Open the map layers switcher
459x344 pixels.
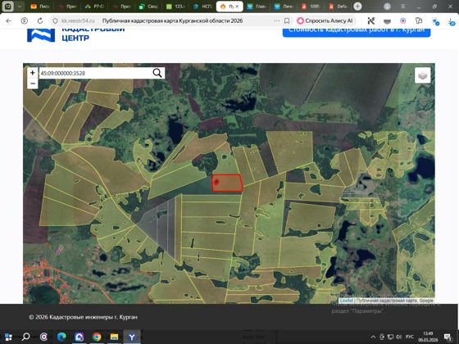point(422,75)
